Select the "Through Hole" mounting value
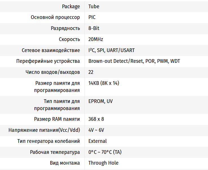 click(x=103, y=163)
